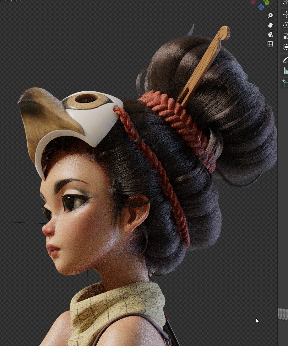The height and width of the screenshot is (346, 288).
Task: Select the Add Cube tool
Action: (x=285, y=84)
